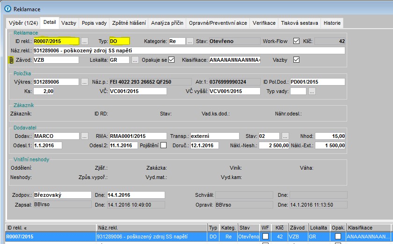This screenshot has width=393, height=244.
Task: Toggle the Vazby checkbox in Reklamace group
Action: 296,60
